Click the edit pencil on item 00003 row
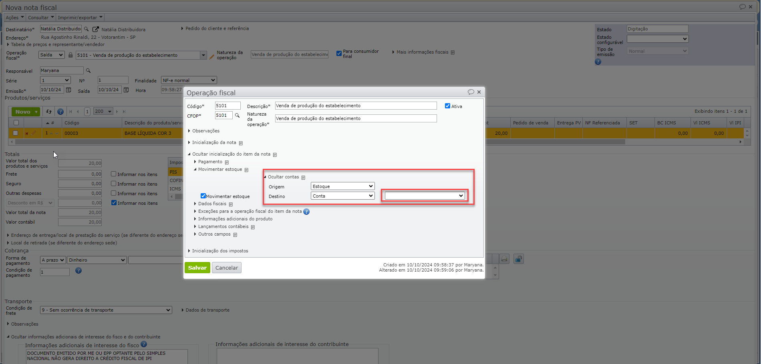The image size is (761, 364). [x=34, y=133]
